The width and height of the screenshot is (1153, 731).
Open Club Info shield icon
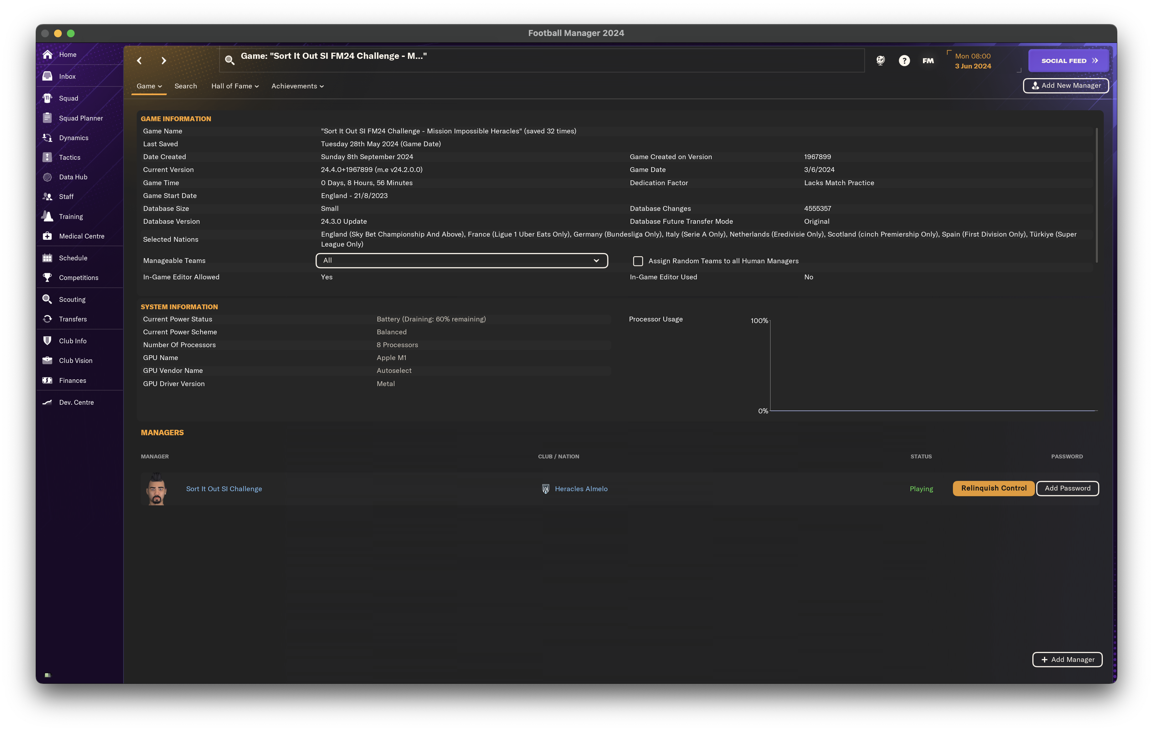point(47,341)
